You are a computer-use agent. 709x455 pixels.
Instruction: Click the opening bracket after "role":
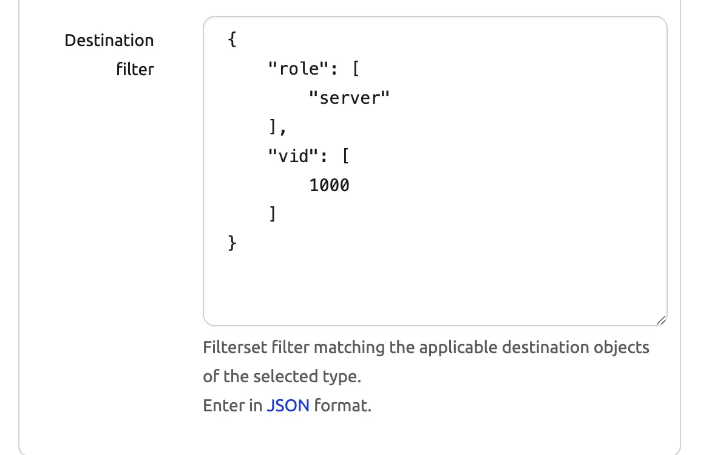[x=356, y=69]
